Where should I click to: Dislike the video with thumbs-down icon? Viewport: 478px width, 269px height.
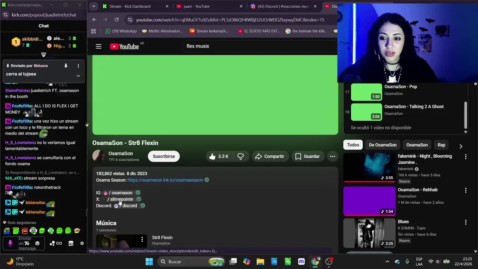240,157
